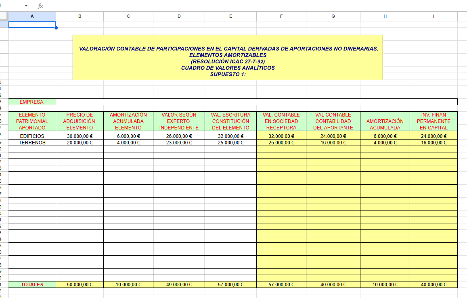Click the INV. FINAN PERMANENTE EN CAPITAL header

433,121
